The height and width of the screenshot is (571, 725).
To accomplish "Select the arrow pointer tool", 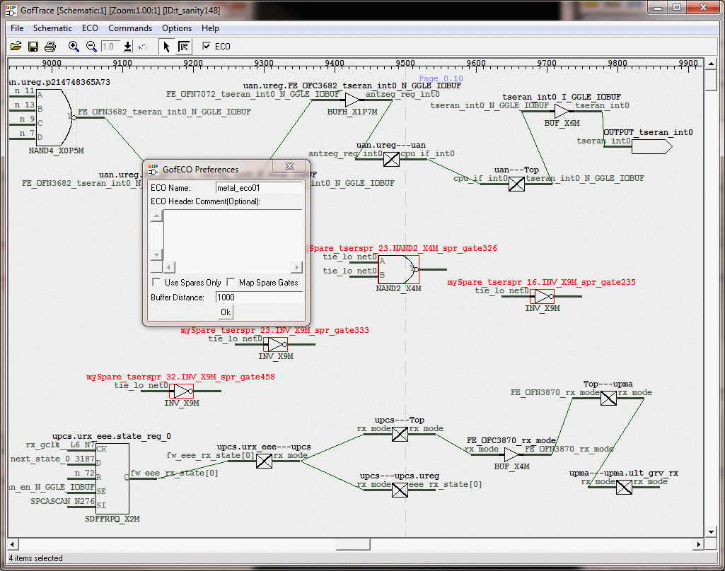I will pos(166,47).
